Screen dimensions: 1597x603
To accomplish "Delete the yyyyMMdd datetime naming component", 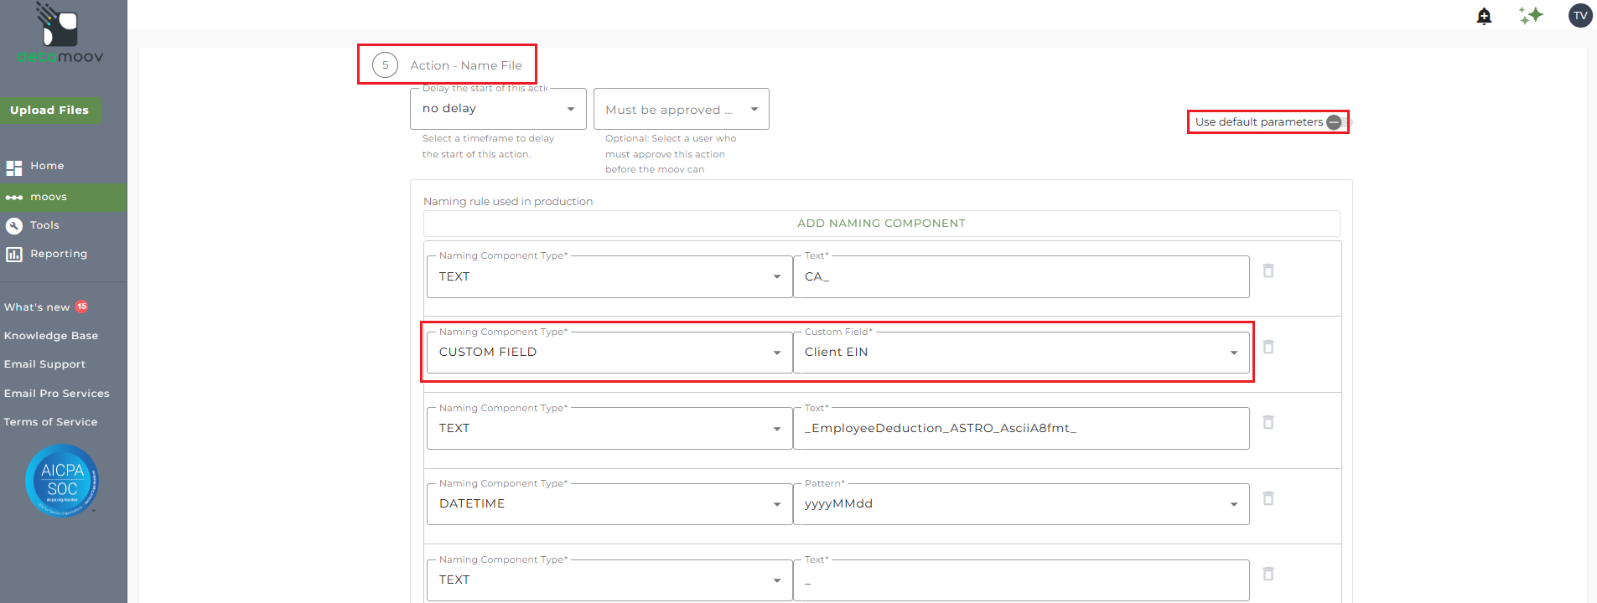I will 1268,498.
